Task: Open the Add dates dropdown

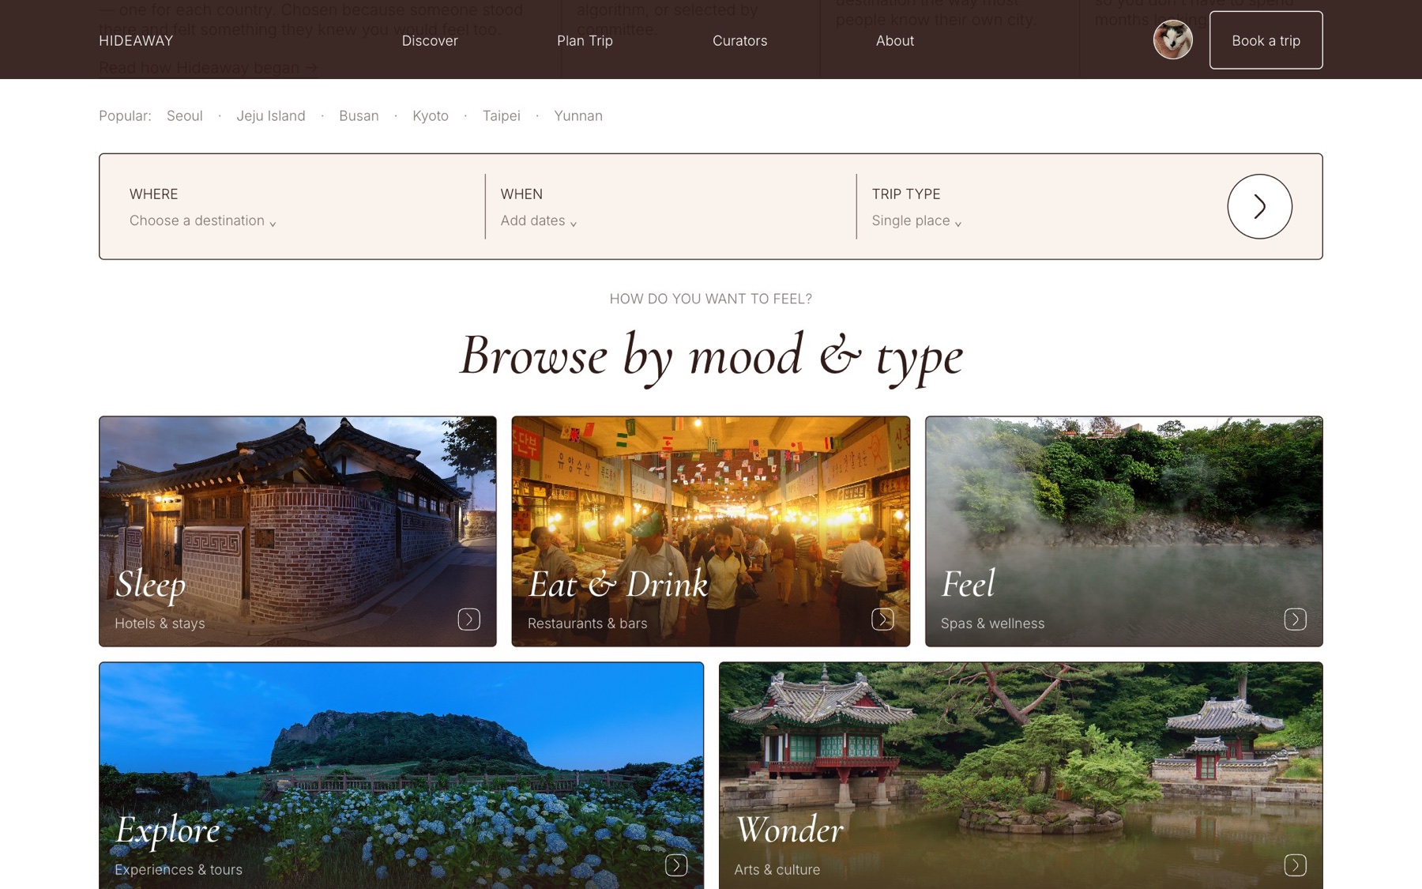Action: 539,220
